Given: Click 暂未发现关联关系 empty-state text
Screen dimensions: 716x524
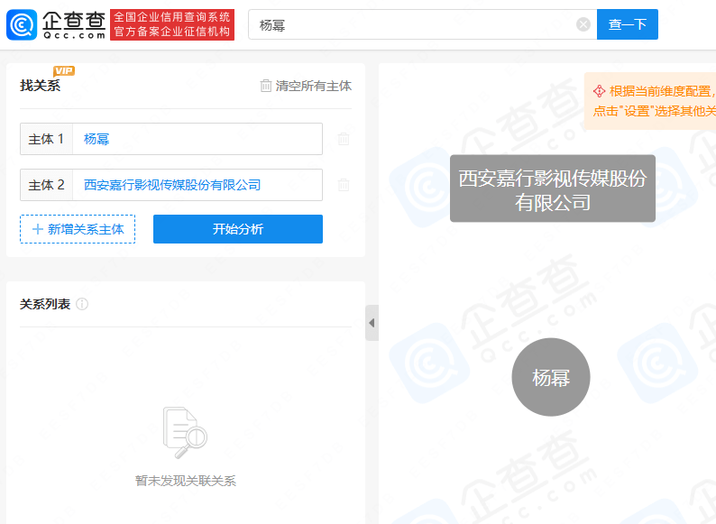Looking at the screenshot, I should coord(186,481).
